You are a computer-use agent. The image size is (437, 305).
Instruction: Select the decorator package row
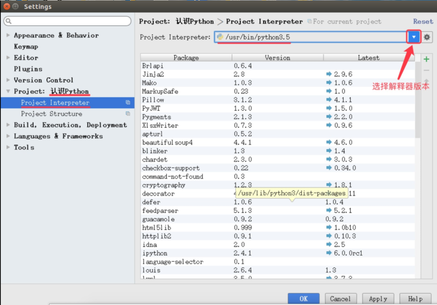(x=278, y=193)
